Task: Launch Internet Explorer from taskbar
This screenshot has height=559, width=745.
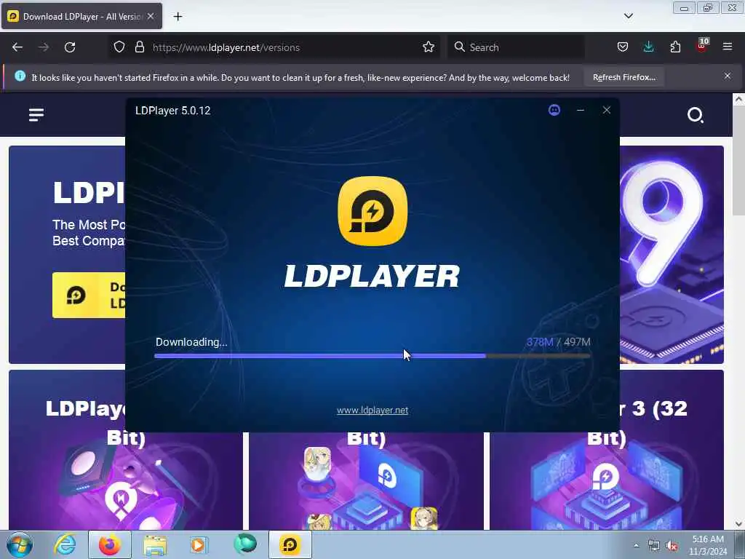Action: pos(65,544)
